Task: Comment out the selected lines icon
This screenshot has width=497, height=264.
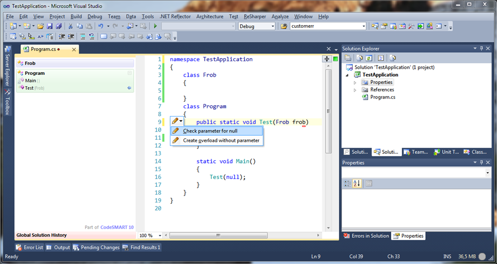Action: pos(83,36)
